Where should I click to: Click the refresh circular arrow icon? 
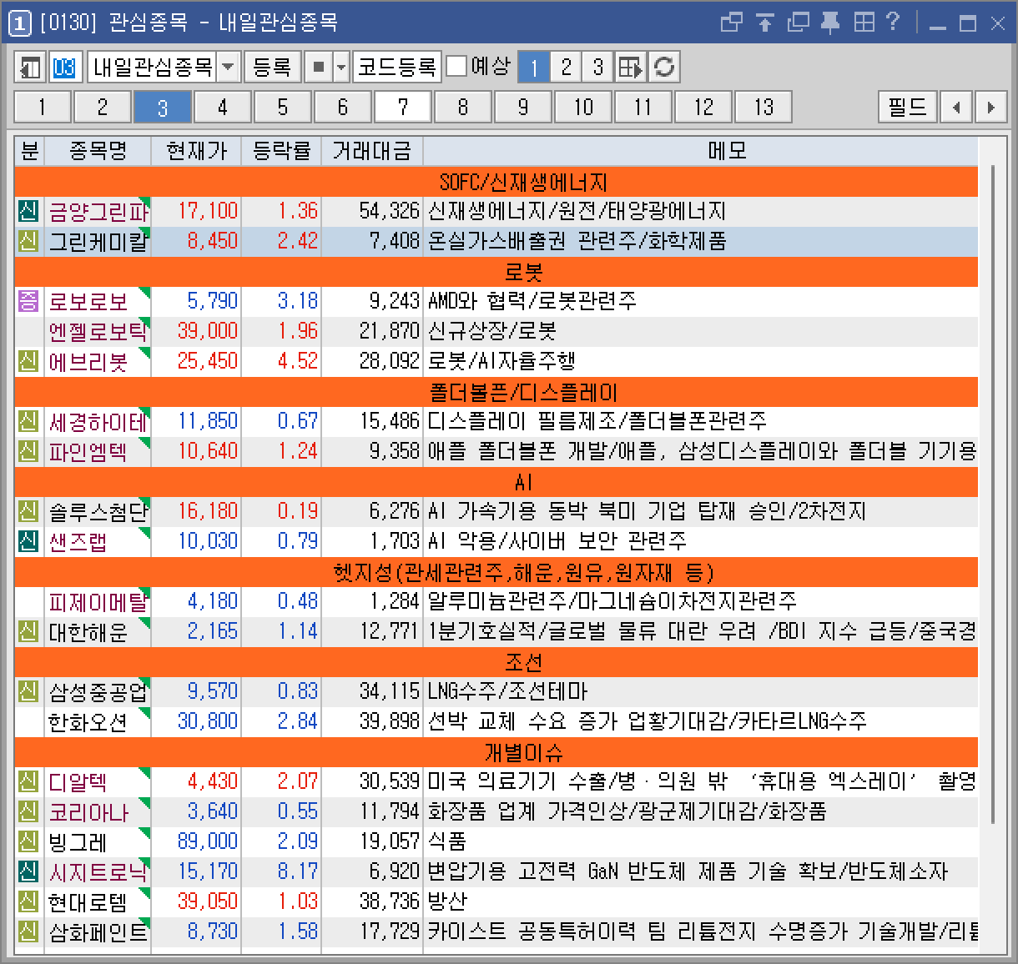click(x=664, y=67)
